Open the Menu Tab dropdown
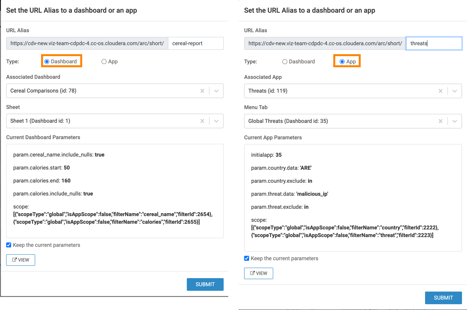467x310 pixels. click(x=455, y=121)
